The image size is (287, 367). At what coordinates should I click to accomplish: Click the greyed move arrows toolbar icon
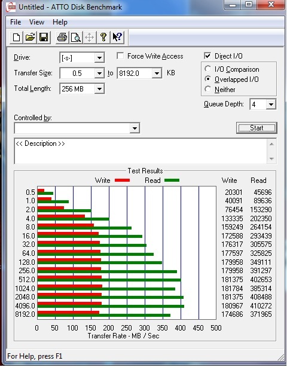tap(90, 37)
